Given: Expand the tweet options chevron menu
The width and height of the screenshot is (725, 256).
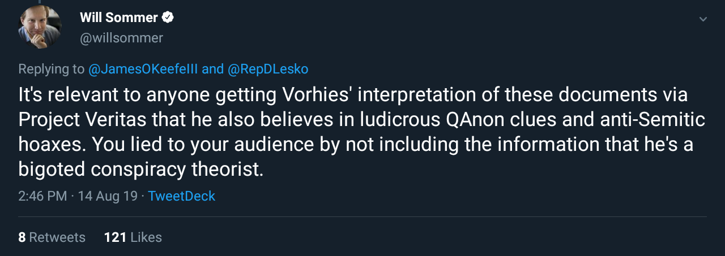Looking at the screenshot, I should coord(703,19).
